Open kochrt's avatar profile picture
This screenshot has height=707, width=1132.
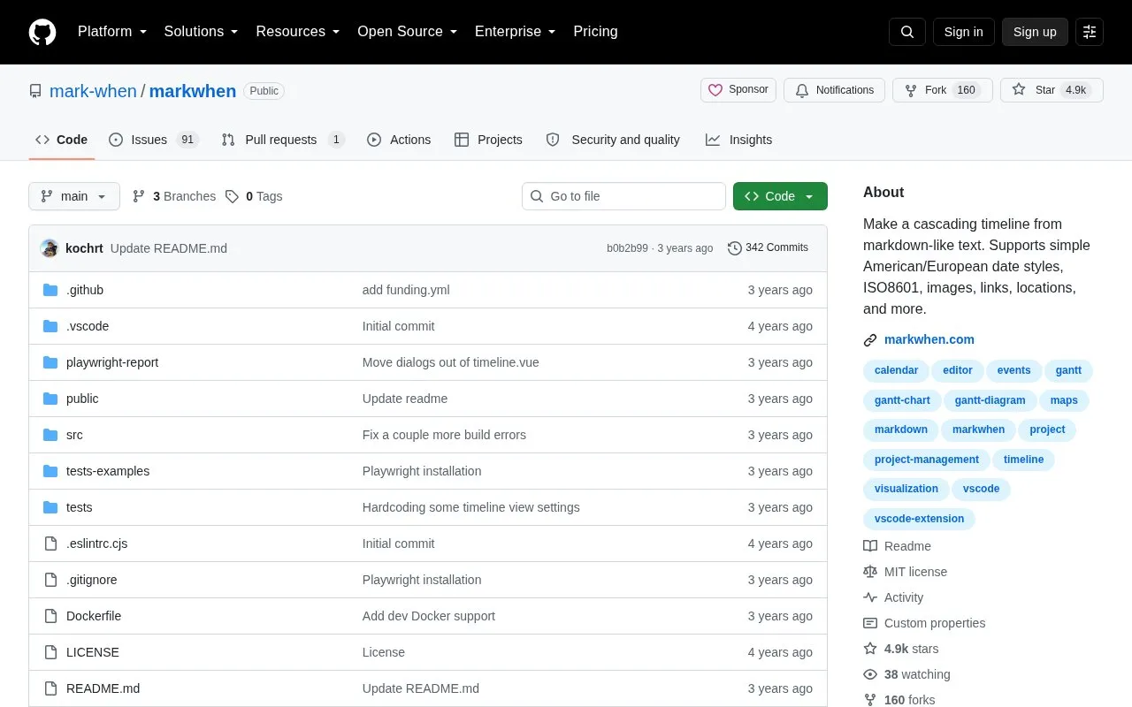coord(50,248)
